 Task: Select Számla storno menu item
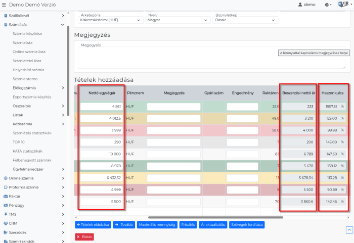[25, 79]
